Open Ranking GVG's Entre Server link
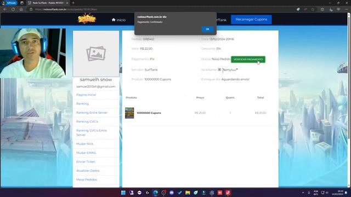Viewport: 351px width, 197px height. point(92,132)
